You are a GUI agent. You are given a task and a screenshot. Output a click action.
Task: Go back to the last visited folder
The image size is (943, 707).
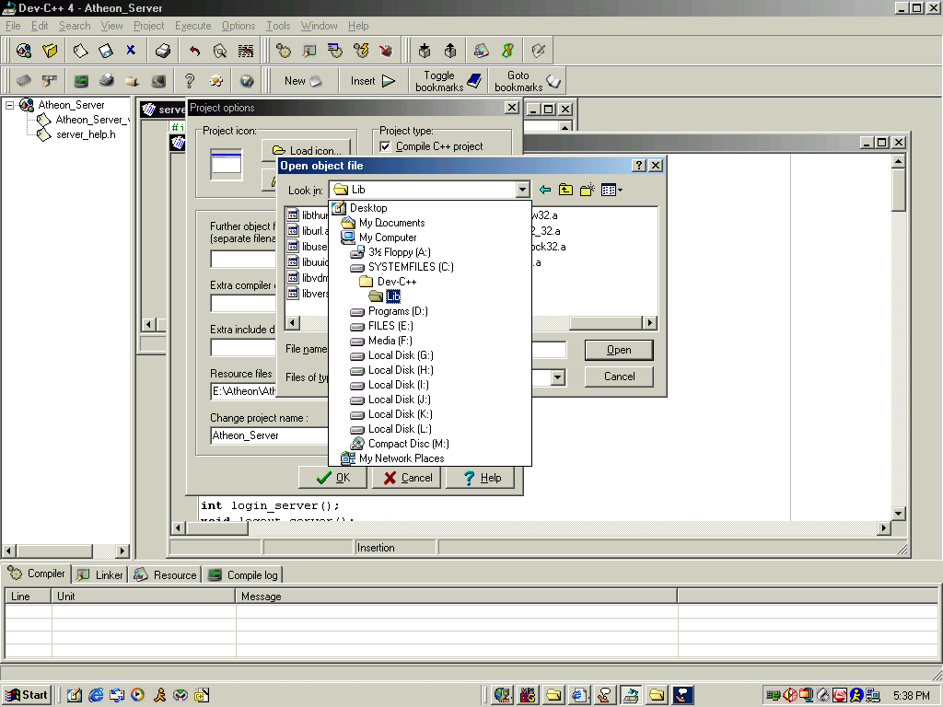click(x=545, y=190)
